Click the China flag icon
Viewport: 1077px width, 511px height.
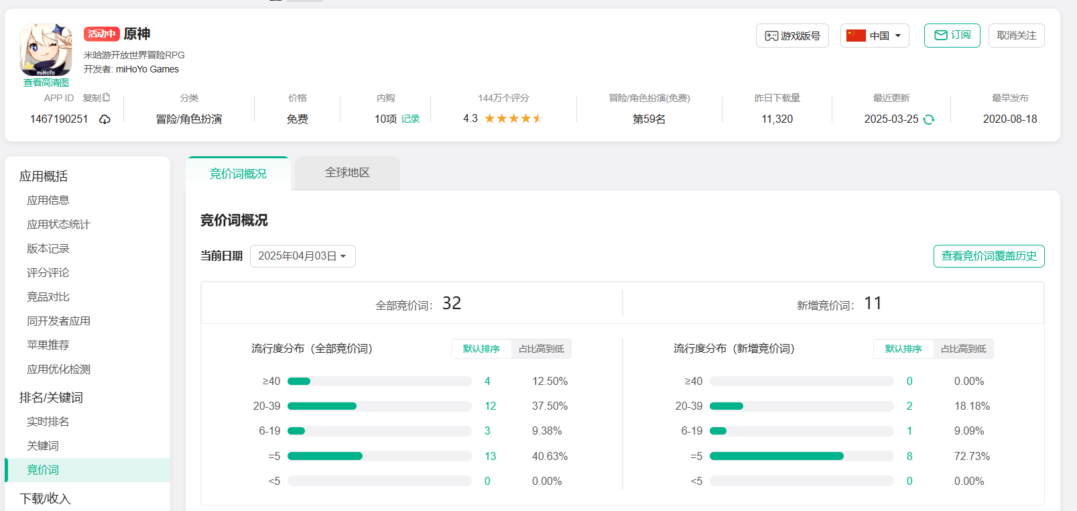(856, 36)
